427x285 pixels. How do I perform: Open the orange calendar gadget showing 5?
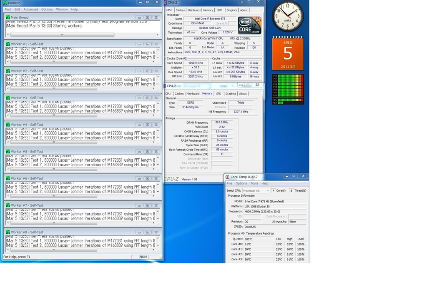pos(288,53)
